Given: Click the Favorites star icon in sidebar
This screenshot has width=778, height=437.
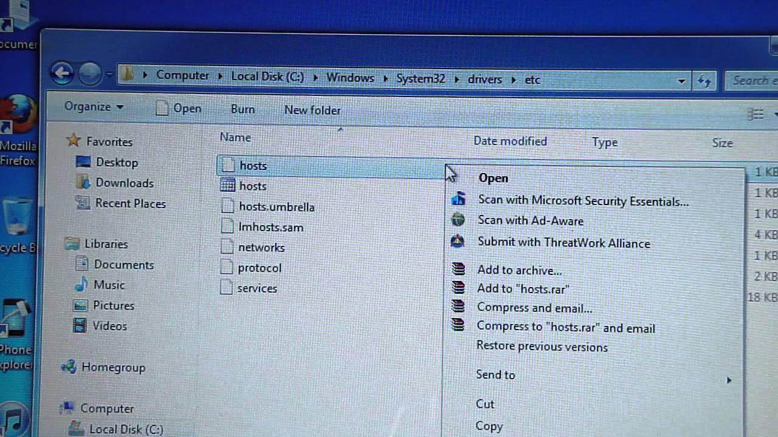Looking at the screenshot, I should (74, 141).
